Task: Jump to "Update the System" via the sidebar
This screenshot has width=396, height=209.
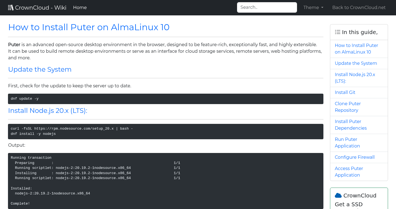Action: tap(356, 63)
